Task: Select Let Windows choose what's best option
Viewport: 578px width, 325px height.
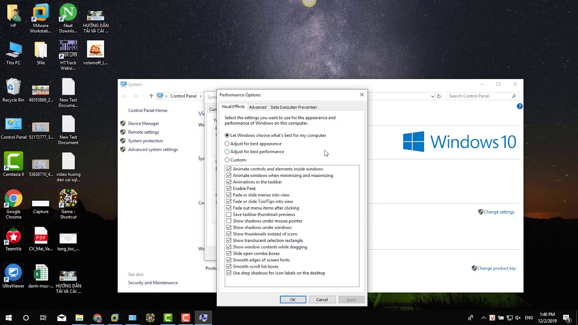Action: coord(275,135)
